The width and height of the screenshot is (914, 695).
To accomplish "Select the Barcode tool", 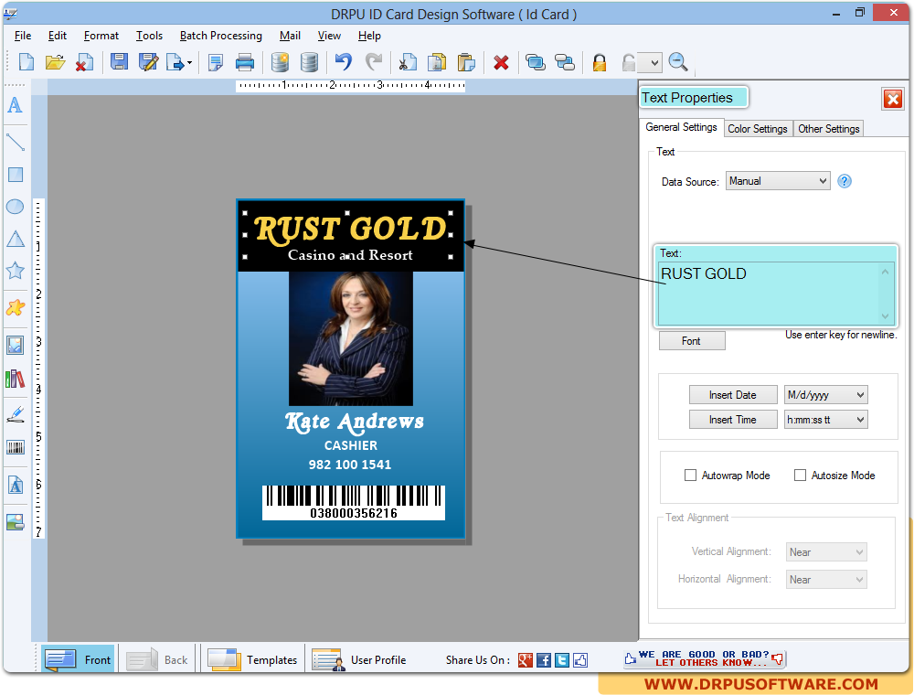I will click(16, 448).
